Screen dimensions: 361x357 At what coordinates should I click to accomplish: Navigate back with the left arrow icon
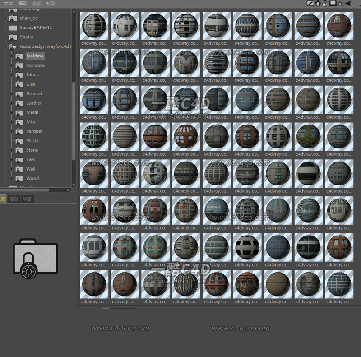pyautogui.click(x=347, y=3)
